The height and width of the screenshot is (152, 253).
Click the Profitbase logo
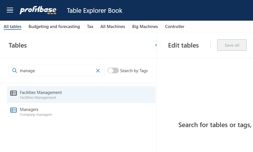(38, 10)
